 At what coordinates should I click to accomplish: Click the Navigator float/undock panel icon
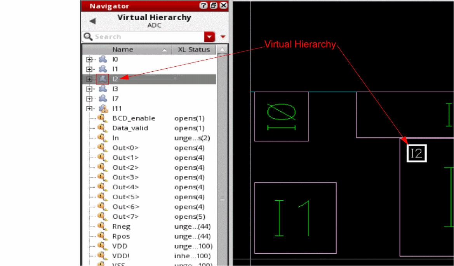click(x=213, y=5)
